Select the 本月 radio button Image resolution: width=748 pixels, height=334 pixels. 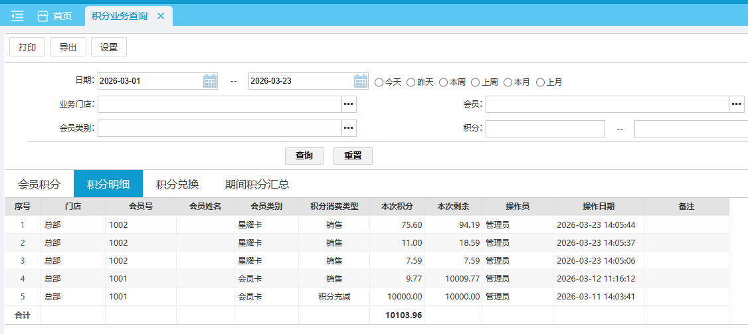click(x=508, y=82)
